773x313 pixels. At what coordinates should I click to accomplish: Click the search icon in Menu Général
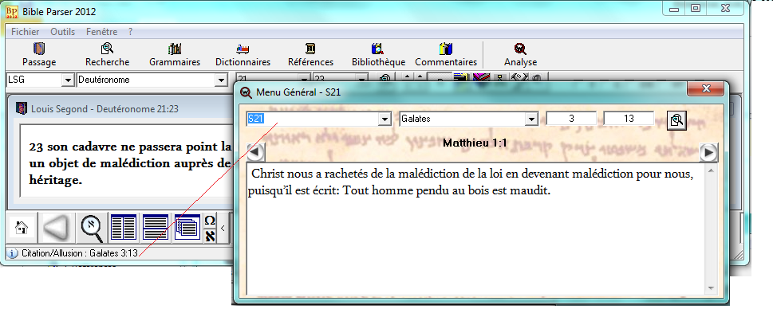coord(676,120)
